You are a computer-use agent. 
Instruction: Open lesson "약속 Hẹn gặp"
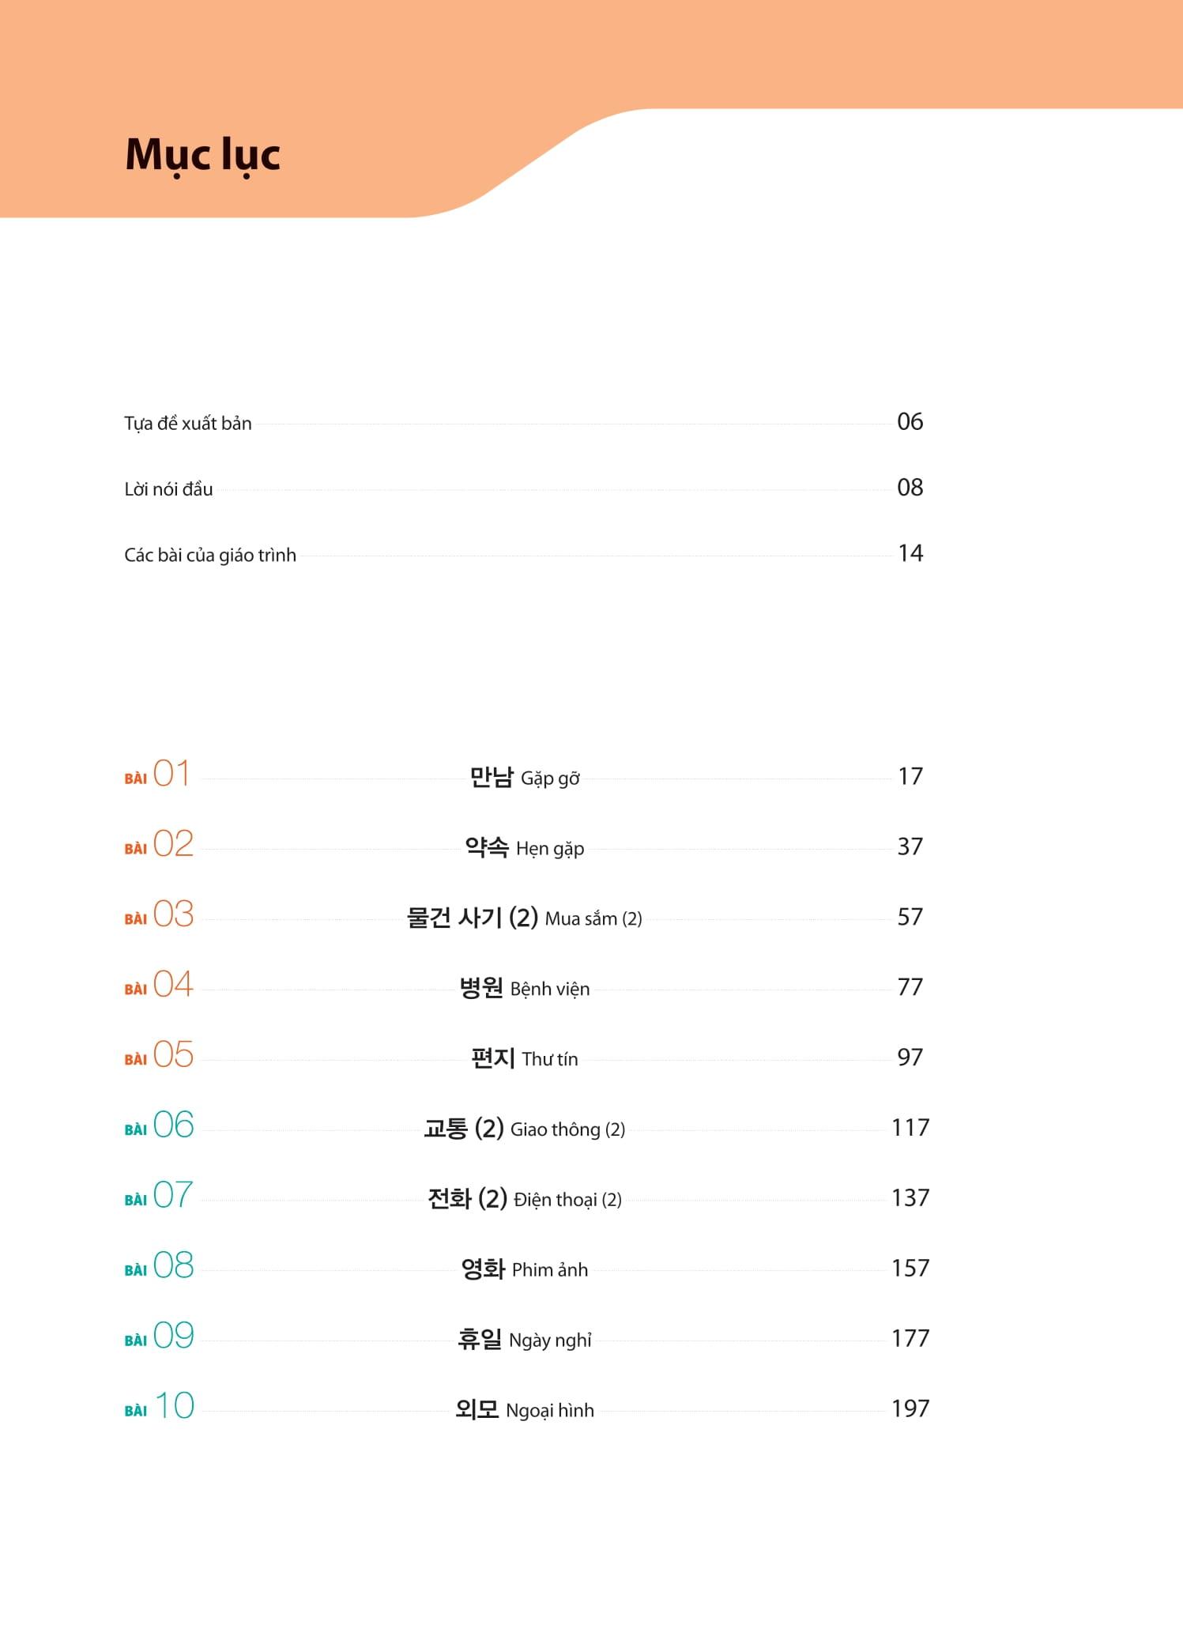(525, 848)
